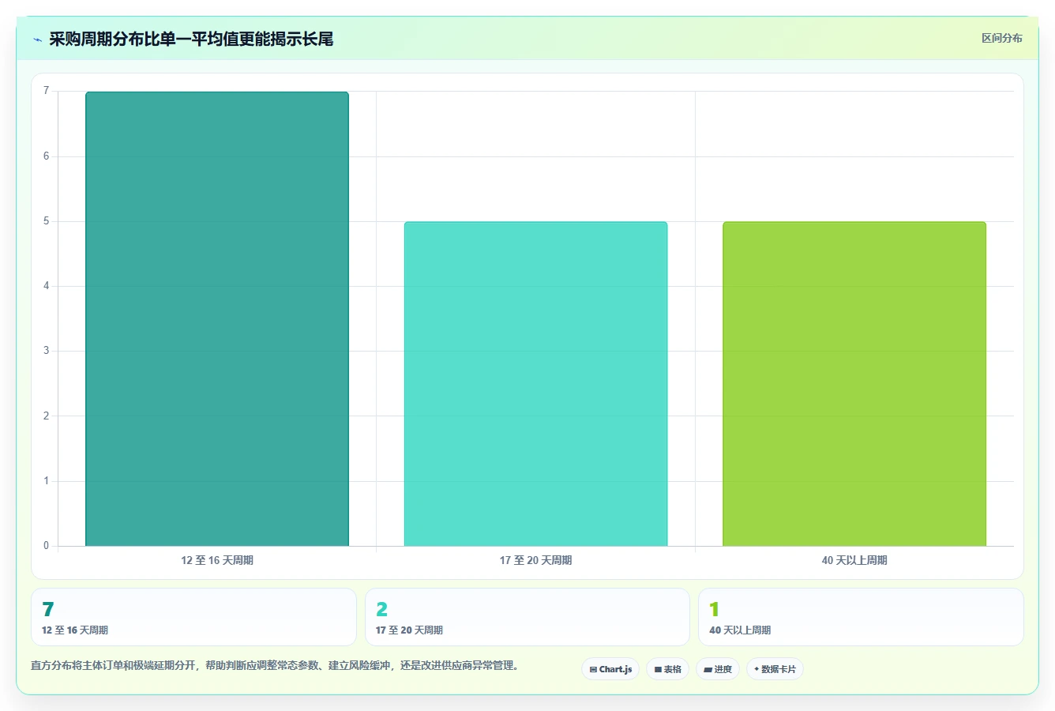Click the 区间分布 label in header
This screenshot has width=1055, height=711.
[x=1001, y=38]
